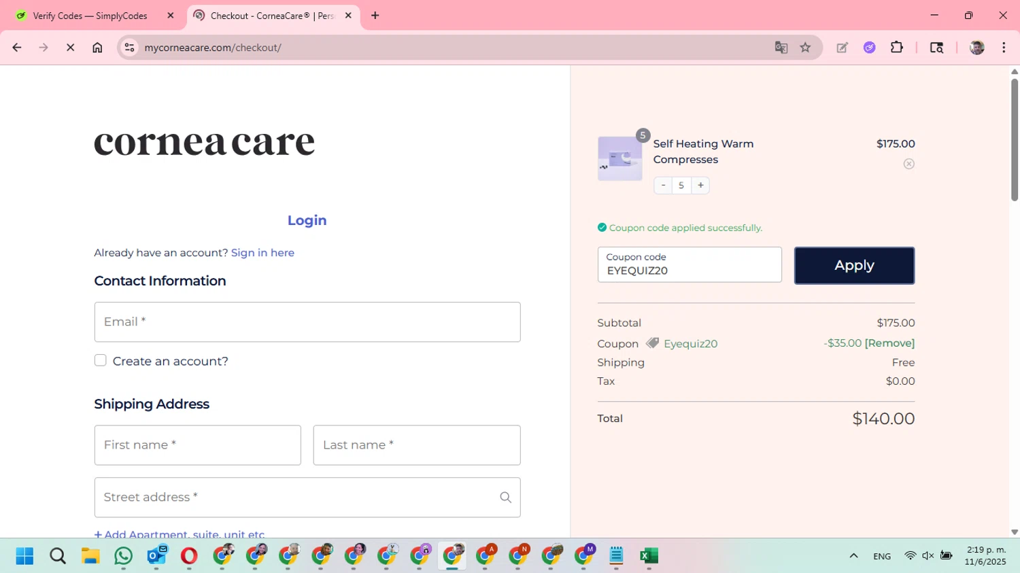1020x573 pixels.
Task: Open Opera browser from the taskbar
Action: (x=189, y=556)
